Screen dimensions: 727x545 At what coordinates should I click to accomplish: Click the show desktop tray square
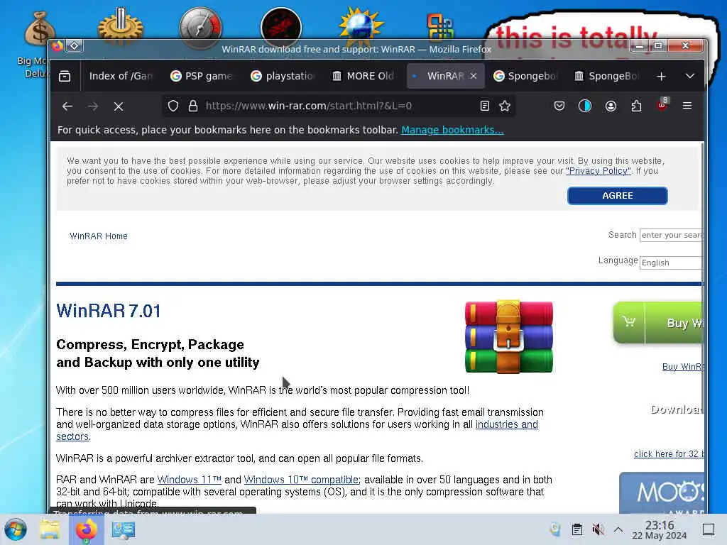coord(708,529)
